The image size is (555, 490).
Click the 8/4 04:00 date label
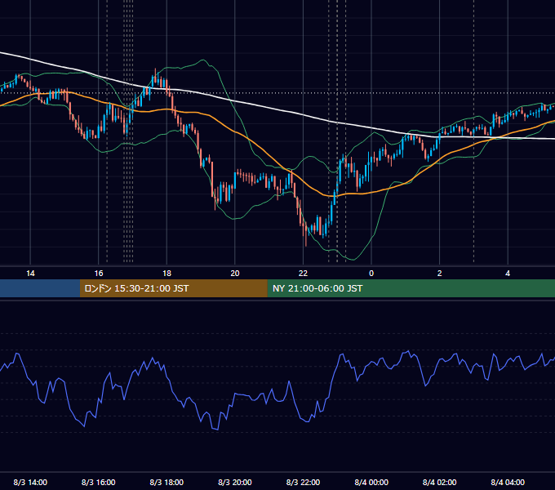point(508,482)
